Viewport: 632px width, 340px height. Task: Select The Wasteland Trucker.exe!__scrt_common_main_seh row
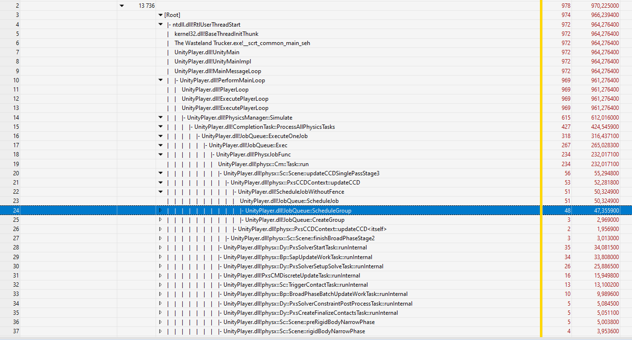316,43
